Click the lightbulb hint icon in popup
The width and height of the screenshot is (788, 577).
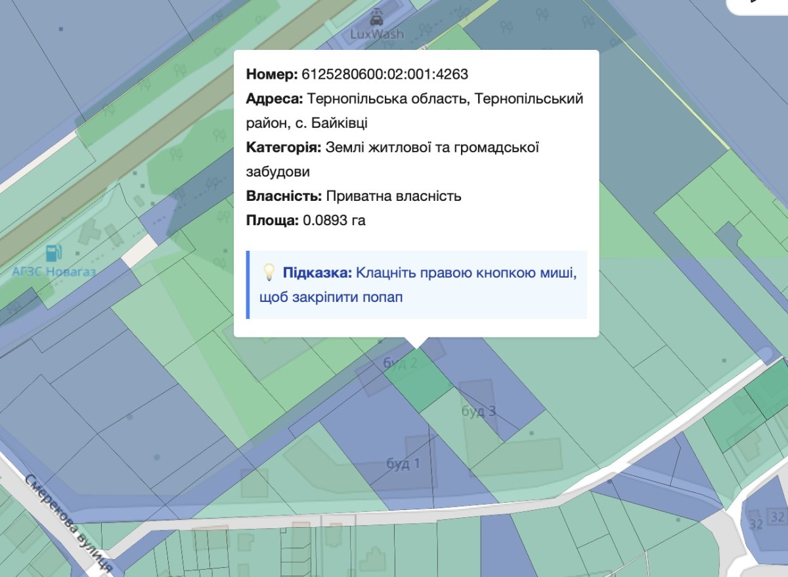[x=269, y=272]
